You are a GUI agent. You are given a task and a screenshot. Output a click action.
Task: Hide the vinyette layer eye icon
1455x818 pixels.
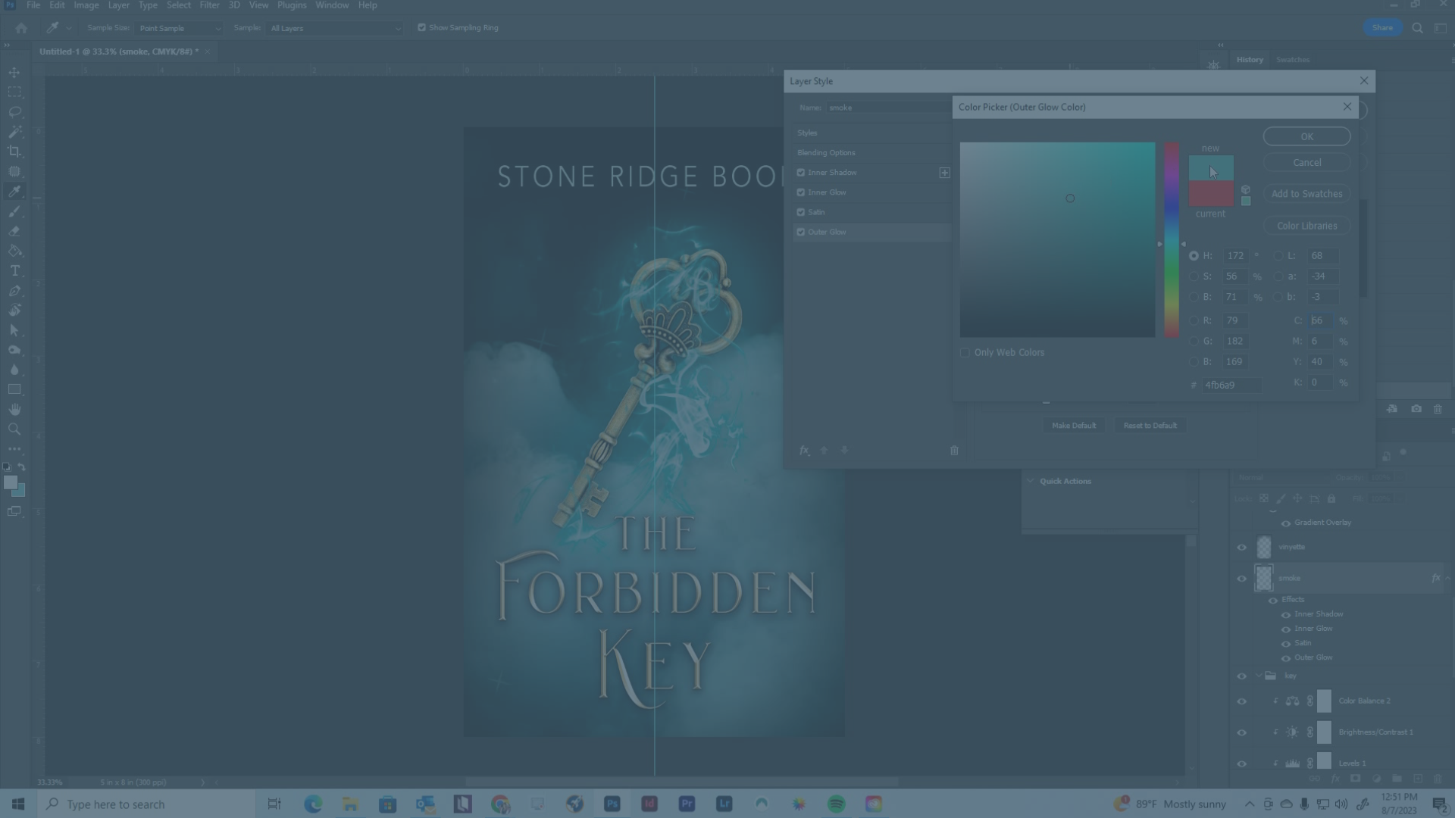click(1241, 548)
